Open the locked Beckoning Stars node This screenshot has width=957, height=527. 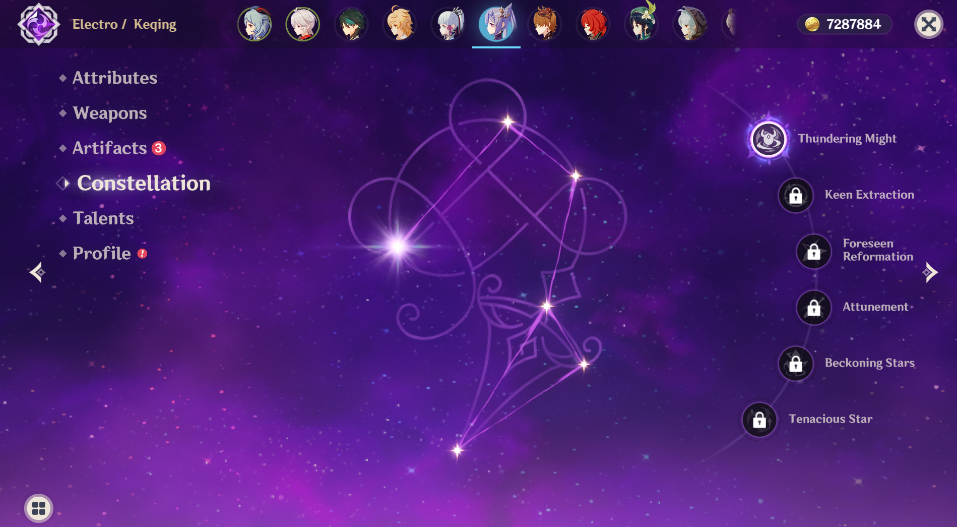coord(796,363)
